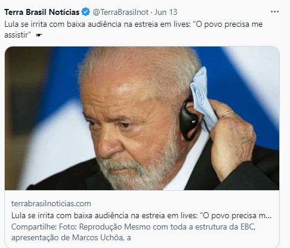Open the card headline "Lula se irrita com baixa audiência"
The image size is (290, 248).
pyautogui.click(x=141, y=216)
